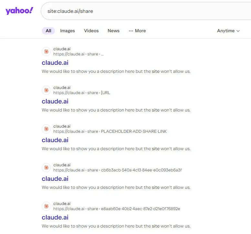This screenshot has width=251, height=234.
Task: Click the Claude favicon of the first result
Action: pos(46,52)
